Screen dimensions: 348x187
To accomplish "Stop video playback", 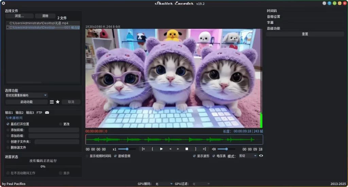I will 187,149.
